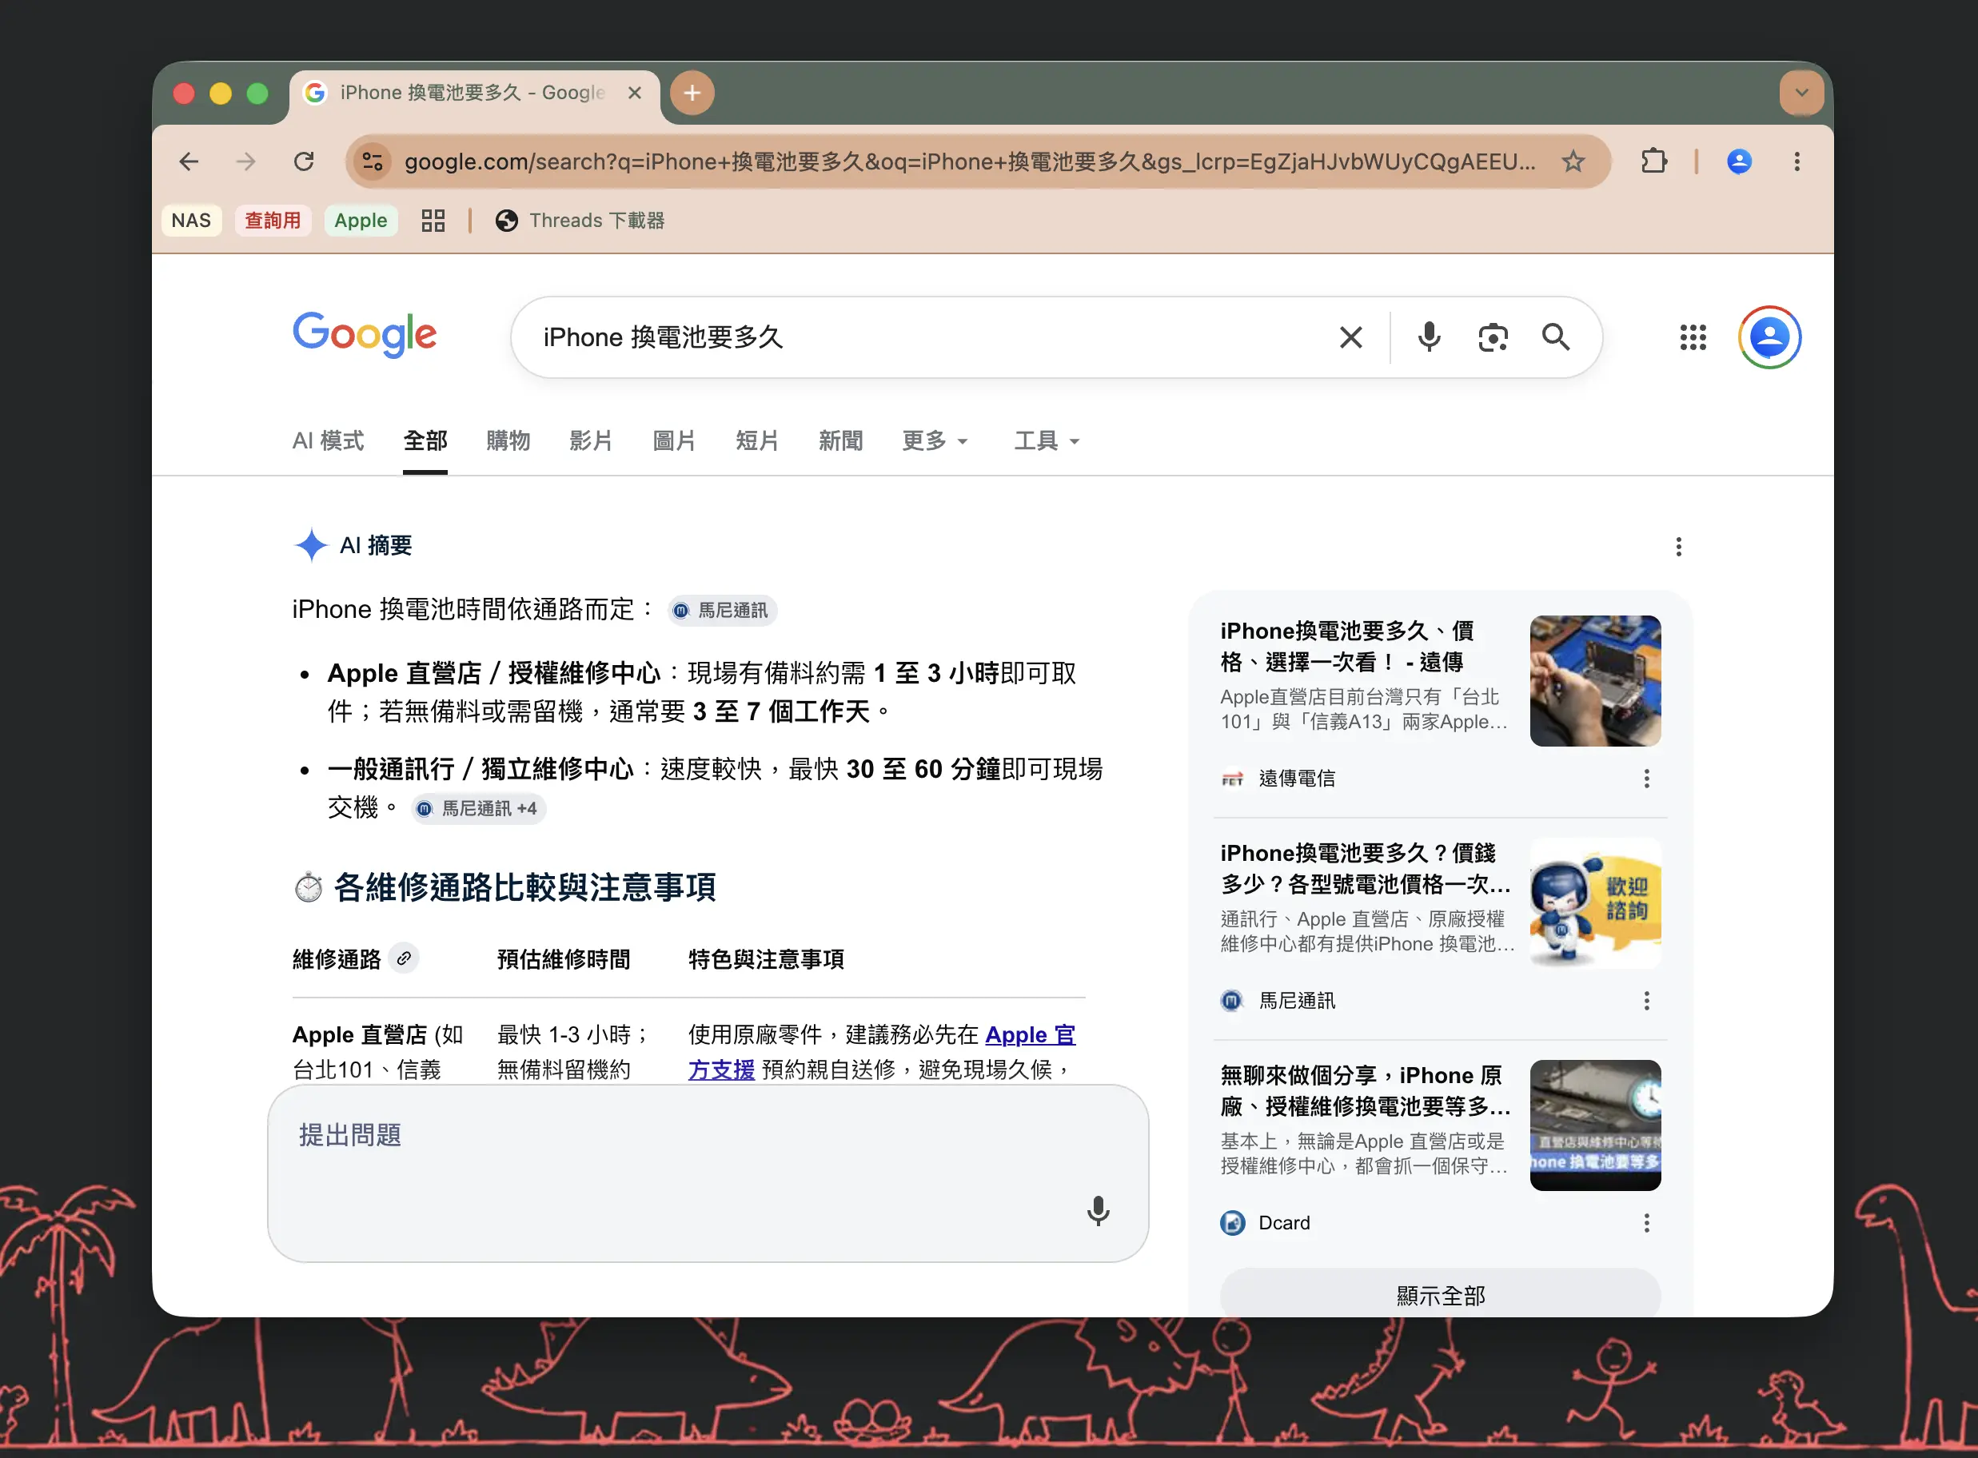Screen dimensions: 1978x1458
Task: Open the bookmarks grid apps icon
Action: coord(433,221)
